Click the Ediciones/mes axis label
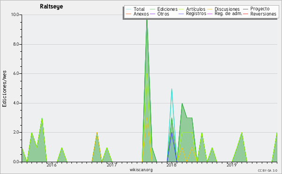The width and height of the screenshot is (282, 174). coord(4,88)
